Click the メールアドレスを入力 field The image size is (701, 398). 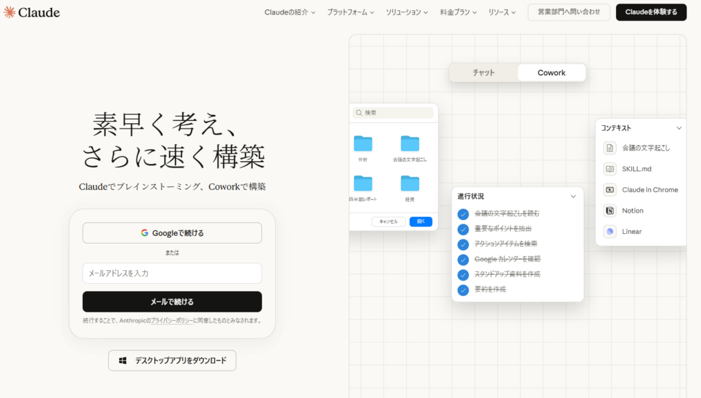pyautogui.click(x=172, y=274)
